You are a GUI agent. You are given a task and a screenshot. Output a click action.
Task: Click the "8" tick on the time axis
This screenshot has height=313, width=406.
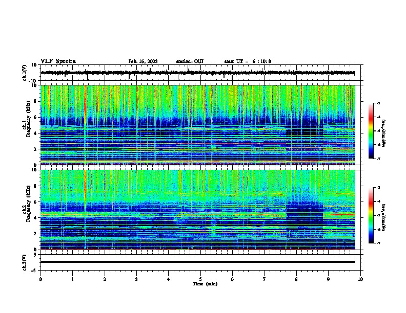pyautogui.click(x=296, y=279)
